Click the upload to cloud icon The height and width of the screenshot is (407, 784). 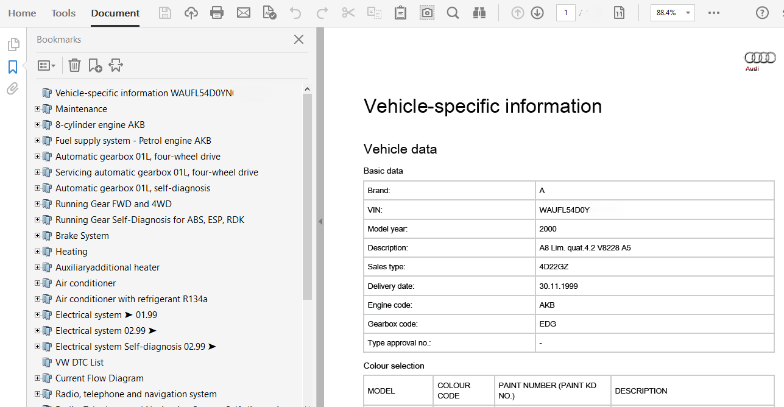(x=191, y=13)
